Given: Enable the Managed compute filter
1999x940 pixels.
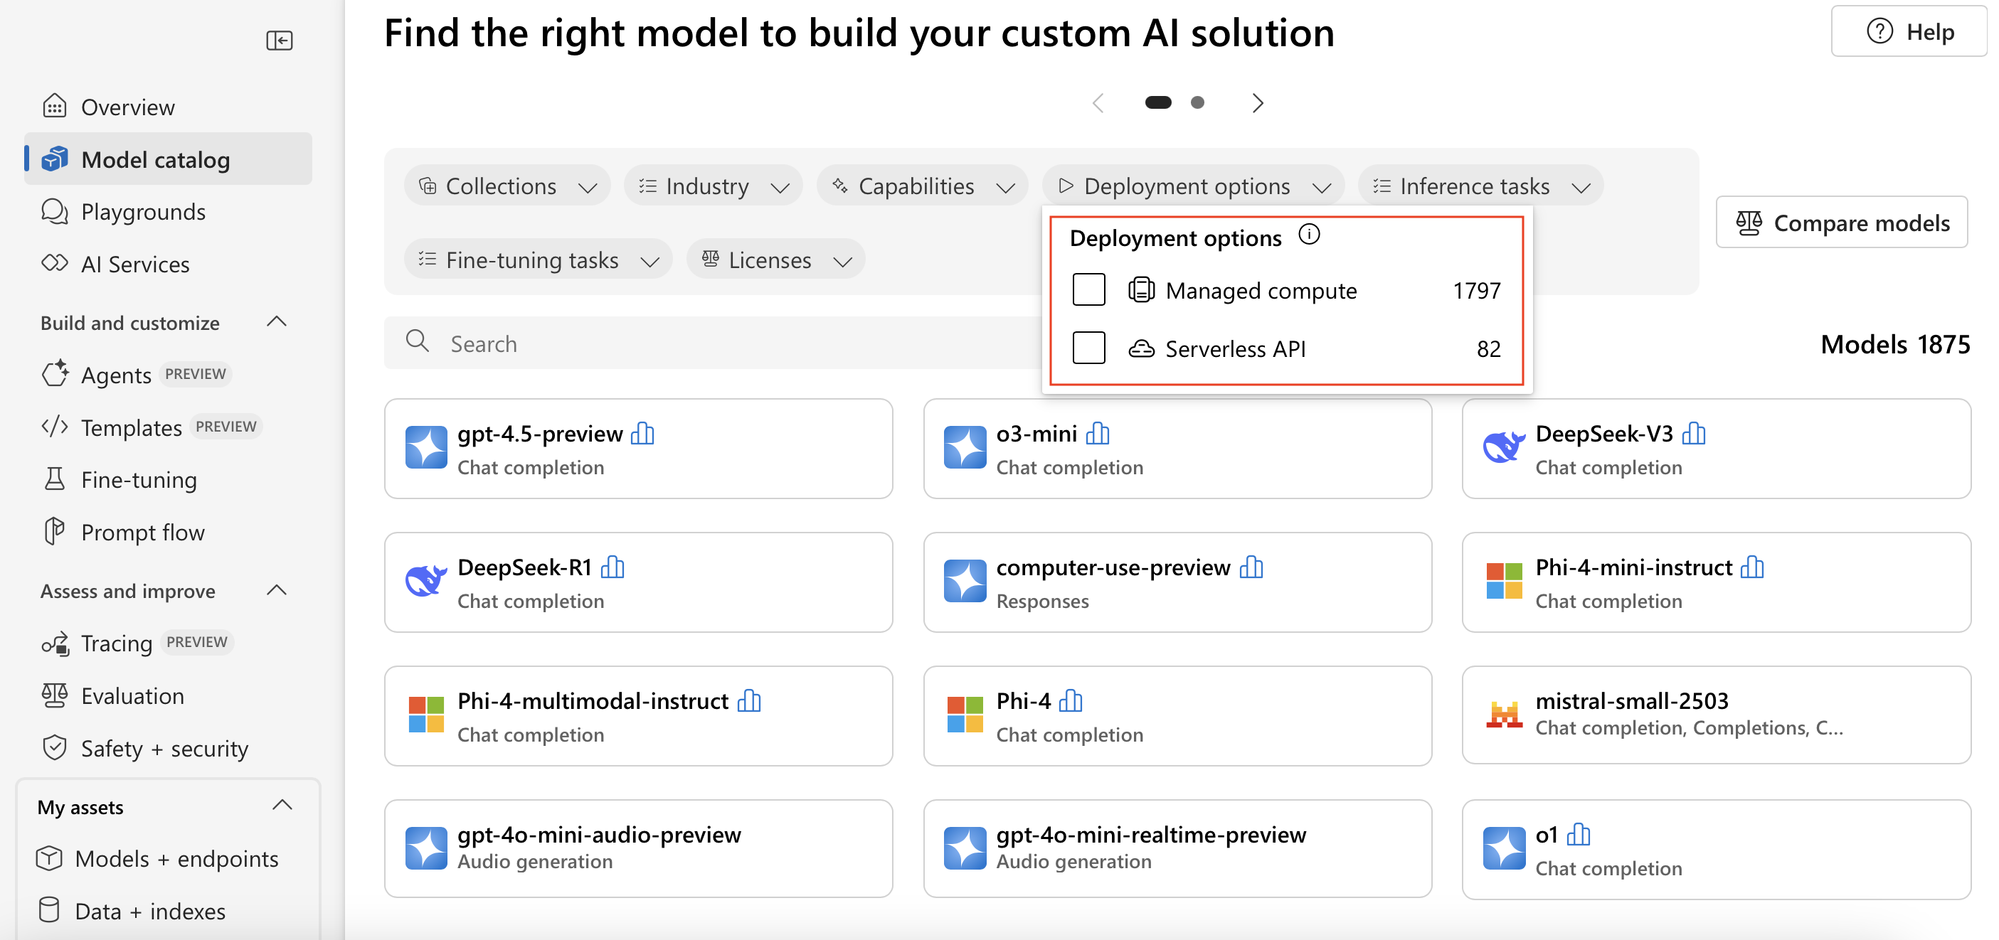Looking at the screenshot, I should click(1088, 289).
